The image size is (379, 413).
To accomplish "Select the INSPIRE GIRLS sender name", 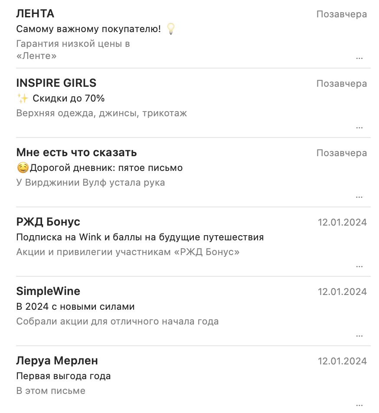I will pos(56,83).
